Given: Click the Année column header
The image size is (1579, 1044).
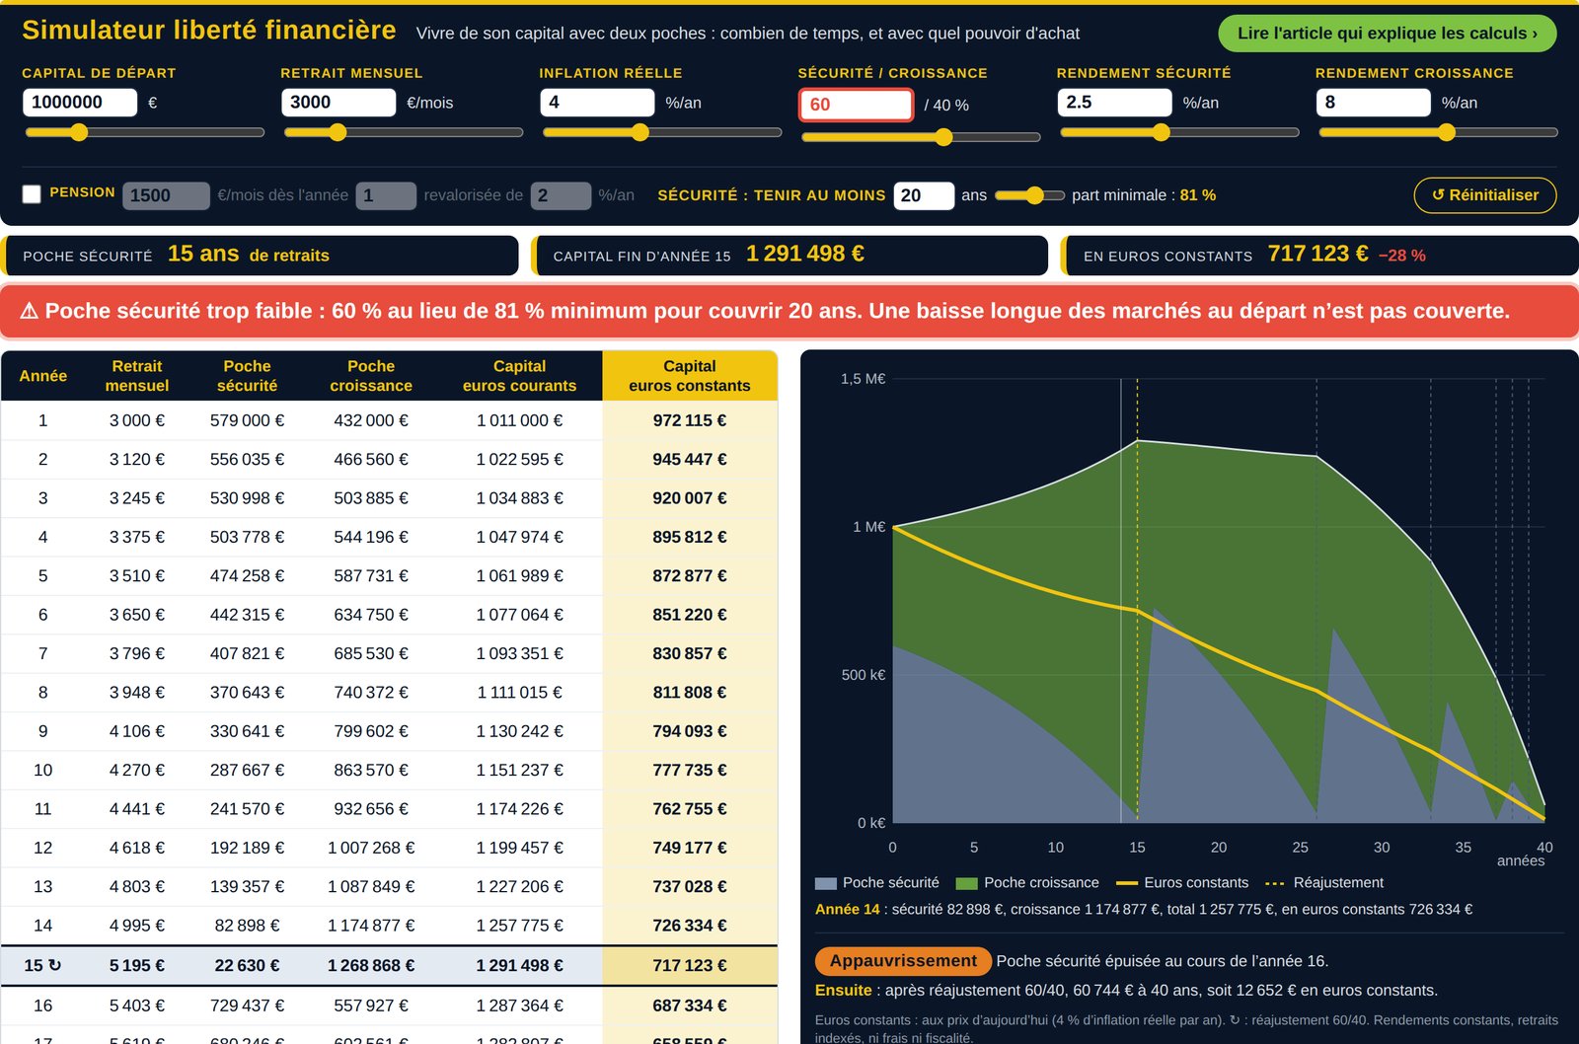Looking at the screenshot, I should click(x=43, y=376).
